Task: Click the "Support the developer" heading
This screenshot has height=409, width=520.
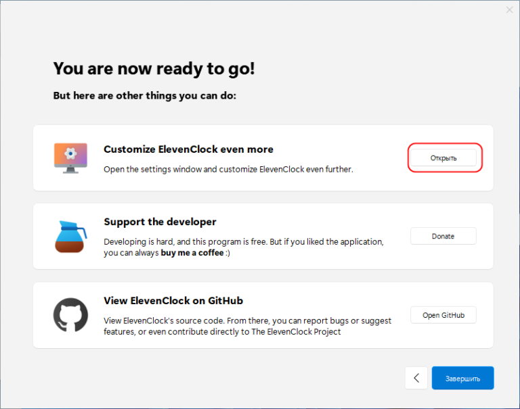Action: pos(160,222)
